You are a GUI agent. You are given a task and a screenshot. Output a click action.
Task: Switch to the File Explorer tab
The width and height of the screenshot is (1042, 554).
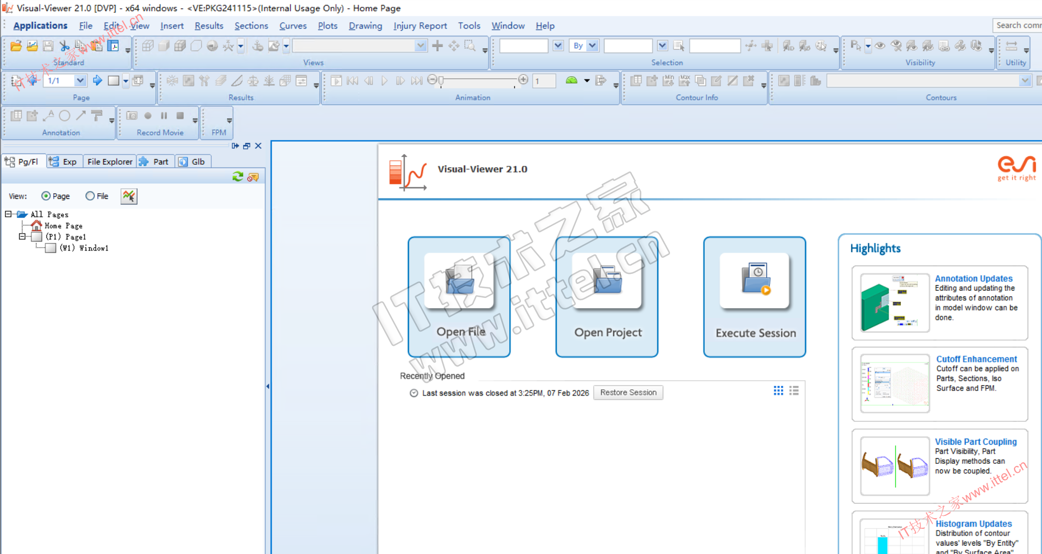(110, 162)
